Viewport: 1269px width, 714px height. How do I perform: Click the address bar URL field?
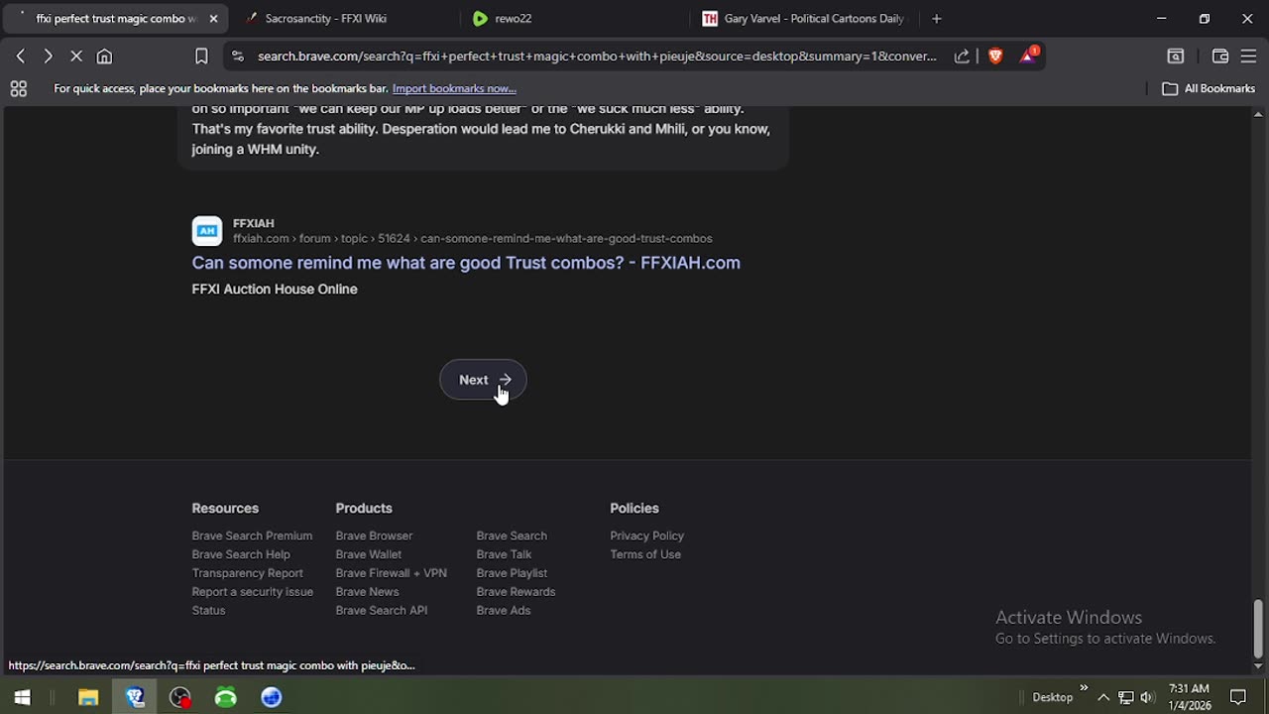click(597, 57)
